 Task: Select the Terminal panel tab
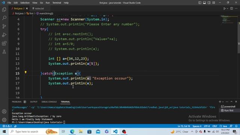click(x=65, y=102)
